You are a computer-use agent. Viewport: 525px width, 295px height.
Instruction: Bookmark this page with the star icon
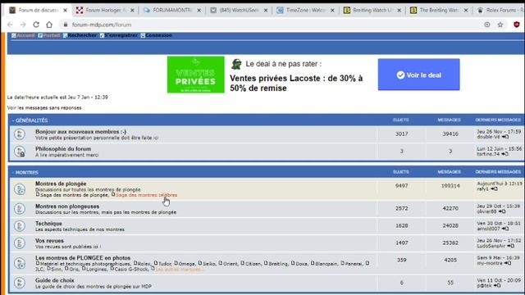click(500, 25)
